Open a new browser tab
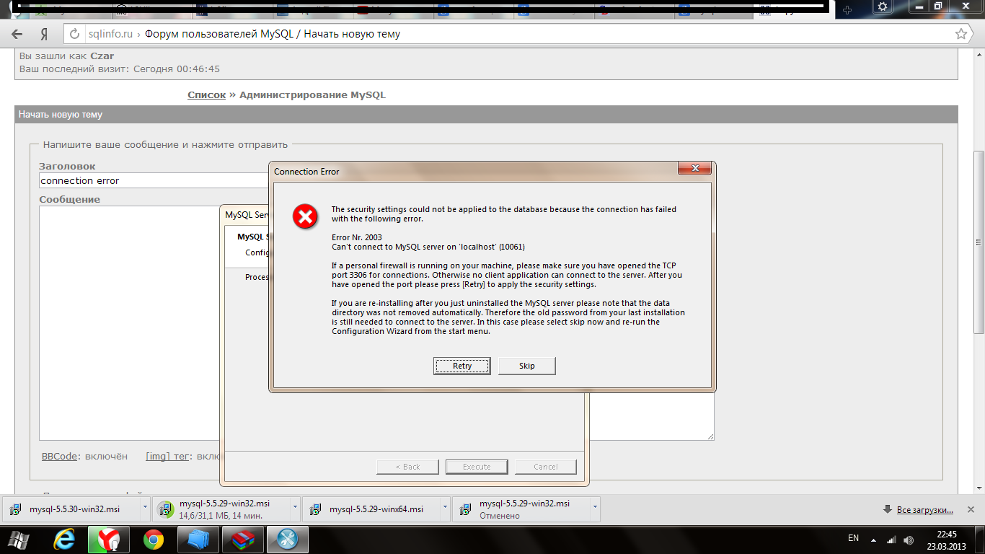 [847, 9]
